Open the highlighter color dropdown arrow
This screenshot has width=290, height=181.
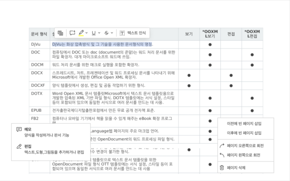(87, 33)
